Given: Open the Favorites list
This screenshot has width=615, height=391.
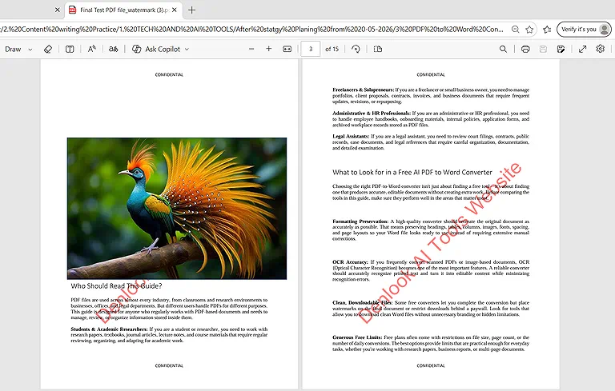Looking at the screenshot, I should pos(547,30).
